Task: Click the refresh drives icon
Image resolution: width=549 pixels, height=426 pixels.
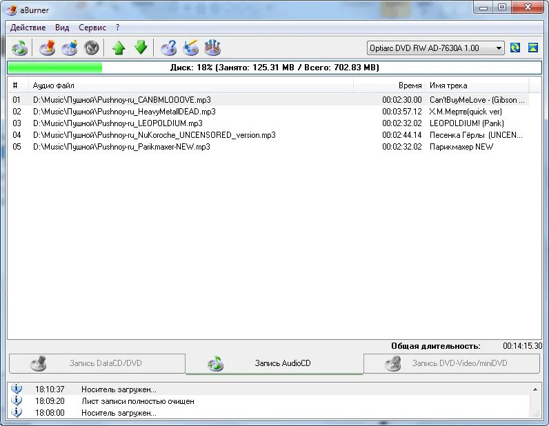Action: 515,48
